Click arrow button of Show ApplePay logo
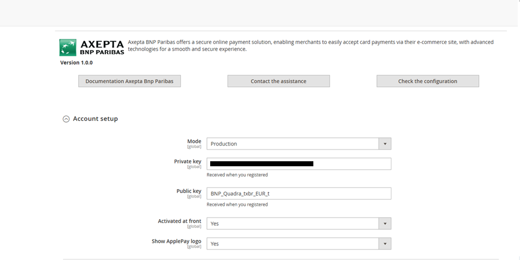The height and width of the screenshot is (260, 523). tap(385, 244)
